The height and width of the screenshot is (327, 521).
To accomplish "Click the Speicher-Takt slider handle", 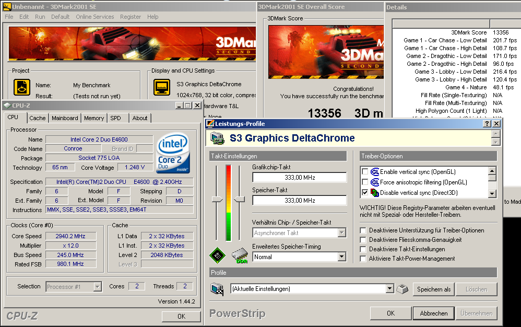I will (240, 199).
